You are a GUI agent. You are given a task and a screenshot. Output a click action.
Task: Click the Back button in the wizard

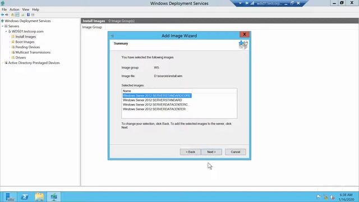point(190,152)
